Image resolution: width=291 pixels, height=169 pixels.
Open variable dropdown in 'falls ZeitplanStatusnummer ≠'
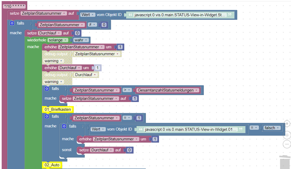tap(61, 25)
